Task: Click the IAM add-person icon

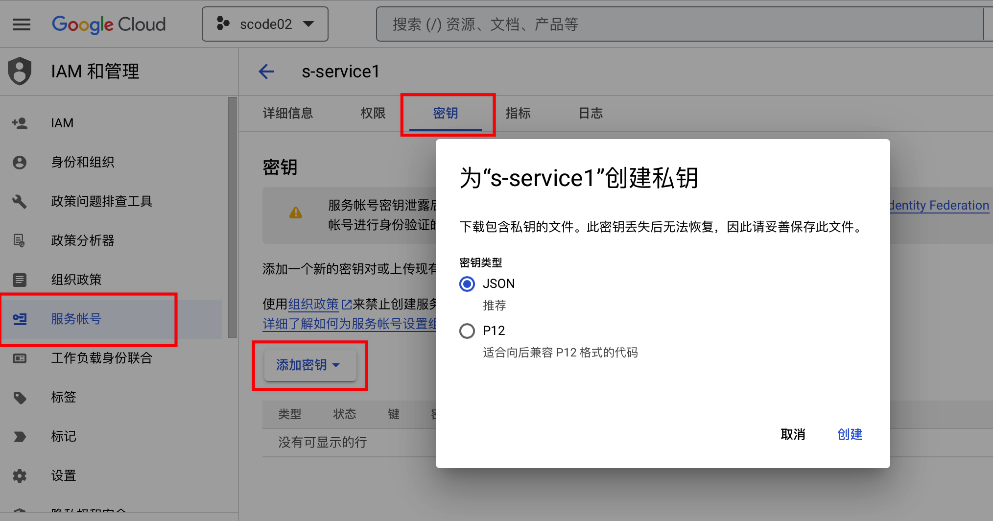Action: pos(20,123)
